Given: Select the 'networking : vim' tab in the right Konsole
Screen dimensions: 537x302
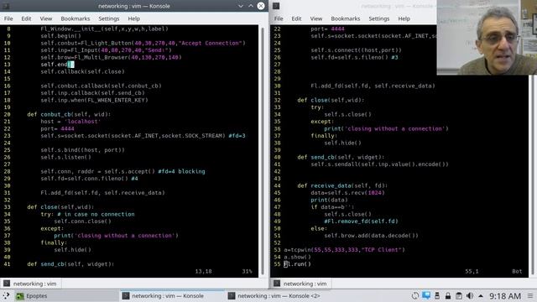Looking at the screenshot, I should coord(300,284).
